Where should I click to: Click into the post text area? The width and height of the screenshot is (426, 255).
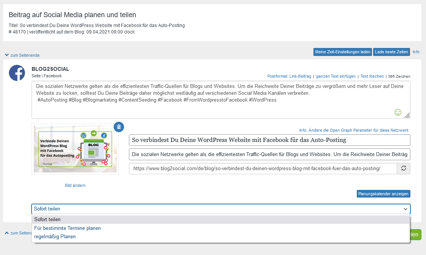[x=221, y=100]
